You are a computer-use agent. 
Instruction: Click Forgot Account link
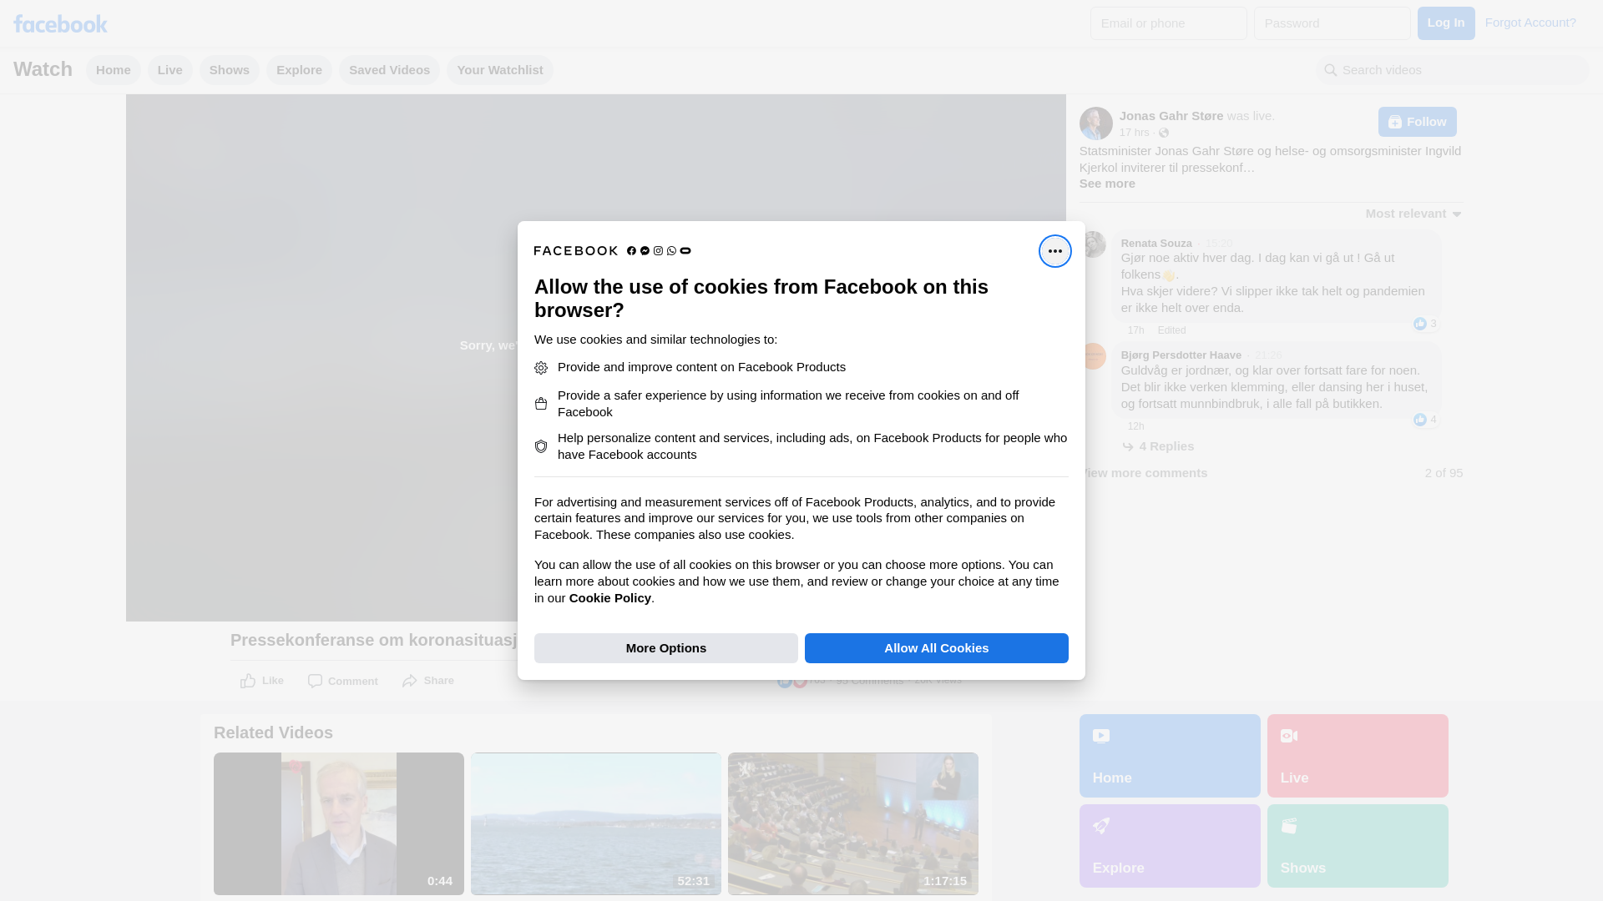(x=1530, y=23)
